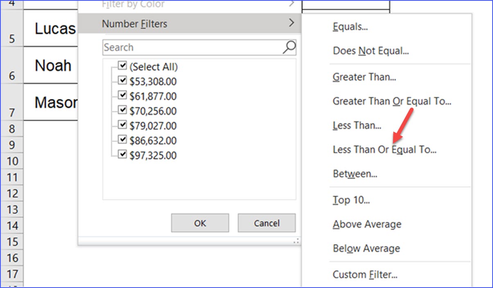Select Greater Than Or Equal To
The width and height of the screenshot is (493, 288).
click(392, 101)
